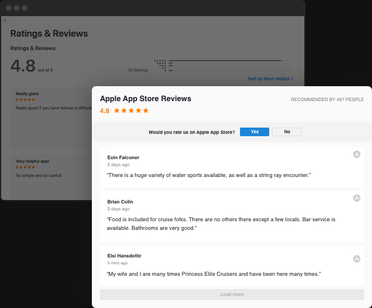Open the Sort by Most Helpful dropdown
The width and height of the screenshot is (372, 308).
pyautogui.click(x=270, y=79)
